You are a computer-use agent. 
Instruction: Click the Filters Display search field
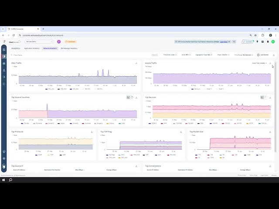pos(80,55)
